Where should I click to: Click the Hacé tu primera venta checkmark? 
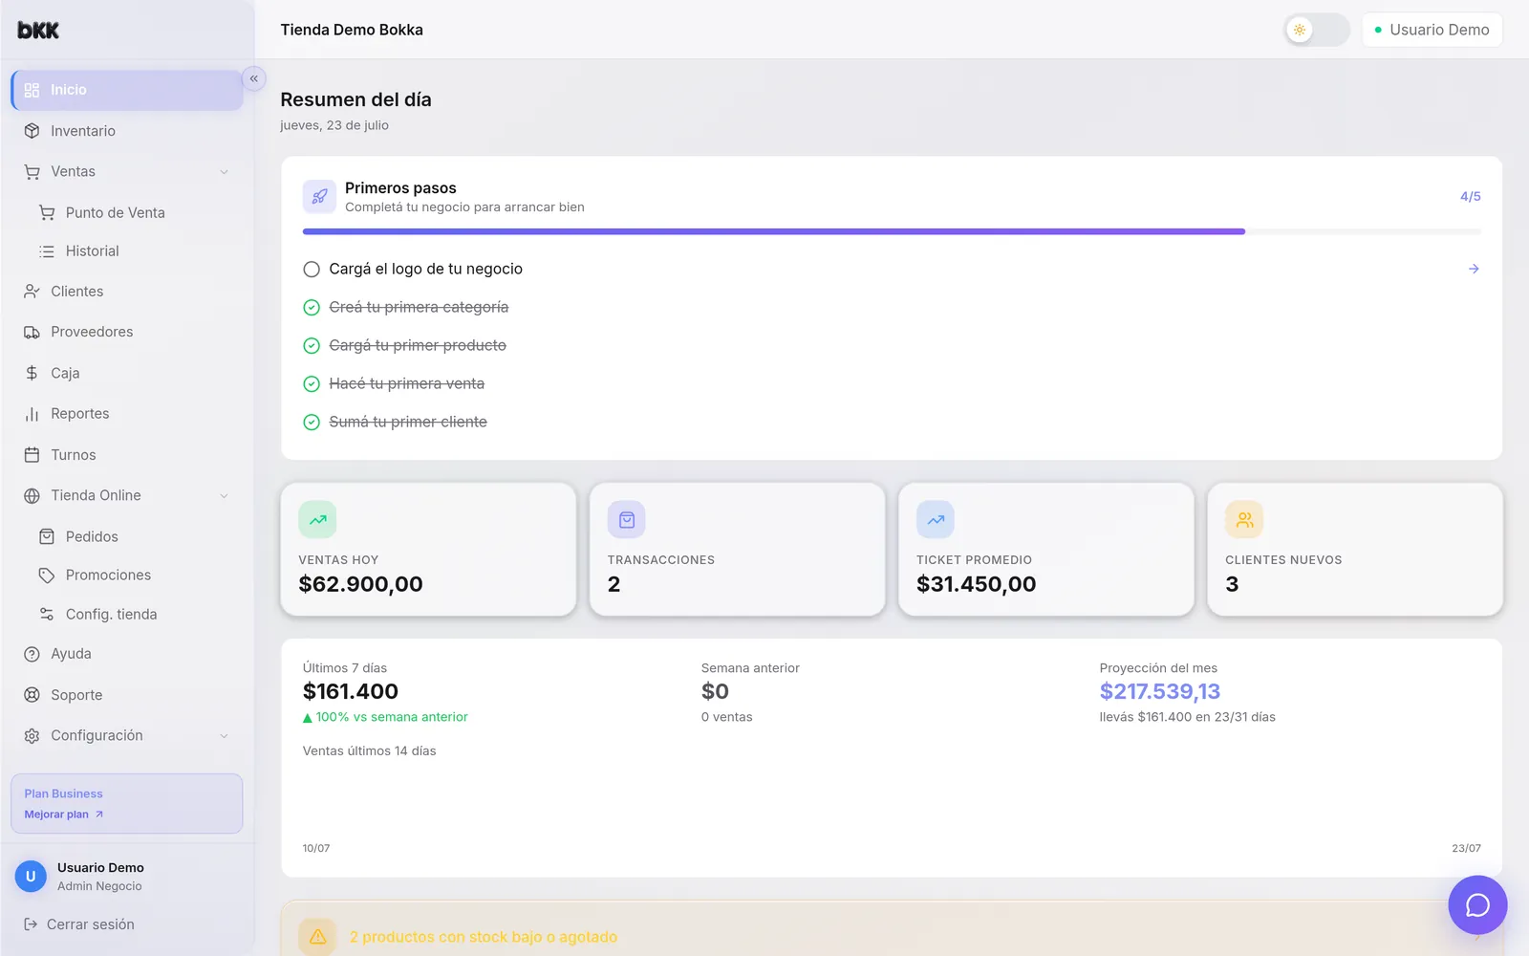(312, 384)
